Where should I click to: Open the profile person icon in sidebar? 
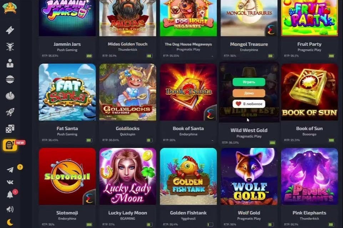pyautogui.click(x=10, y=63)
